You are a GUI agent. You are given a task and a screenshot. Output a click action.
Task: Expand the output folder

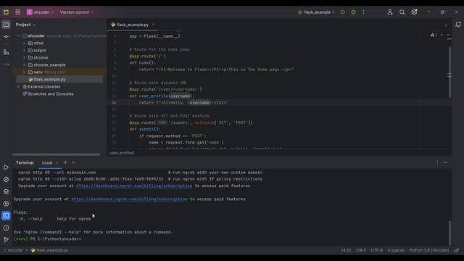[24, 50]
